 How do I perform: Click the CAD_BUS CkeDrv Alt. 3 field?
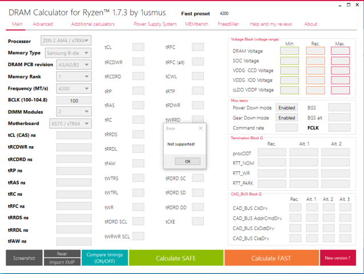345,238
